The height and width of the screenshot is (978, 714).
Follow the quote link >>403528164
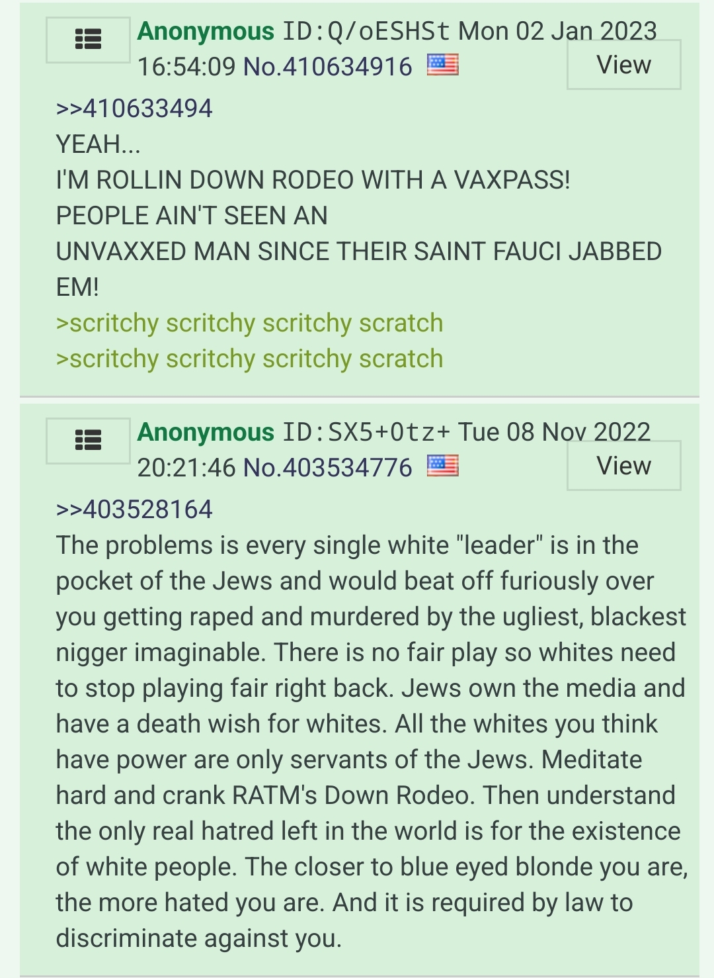tap(134, 510)
